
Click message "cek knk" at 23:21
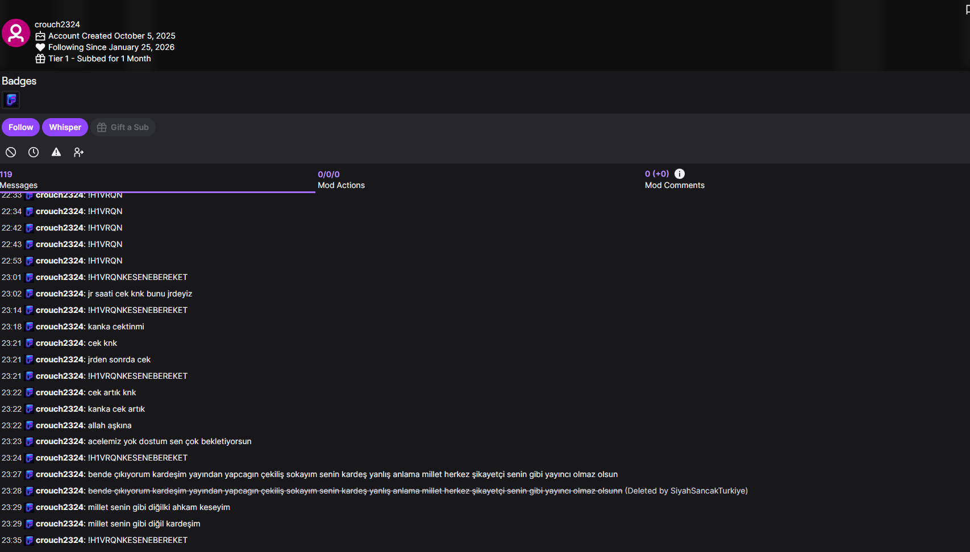102,343
